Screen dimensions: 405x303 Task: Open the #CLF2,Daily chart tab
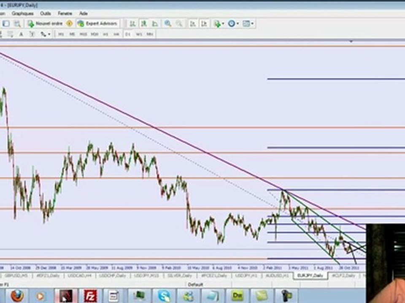coord(343,276)
